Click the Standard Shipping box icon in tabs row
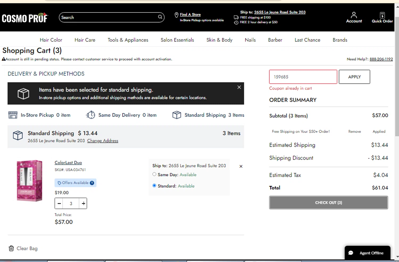This screenshot has height=262, width=399. (x=177, y=115)
